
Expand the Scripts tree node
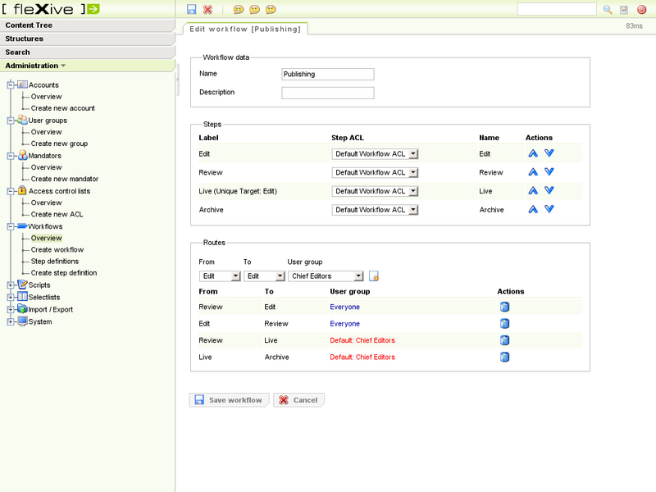[x=11, y=285]
